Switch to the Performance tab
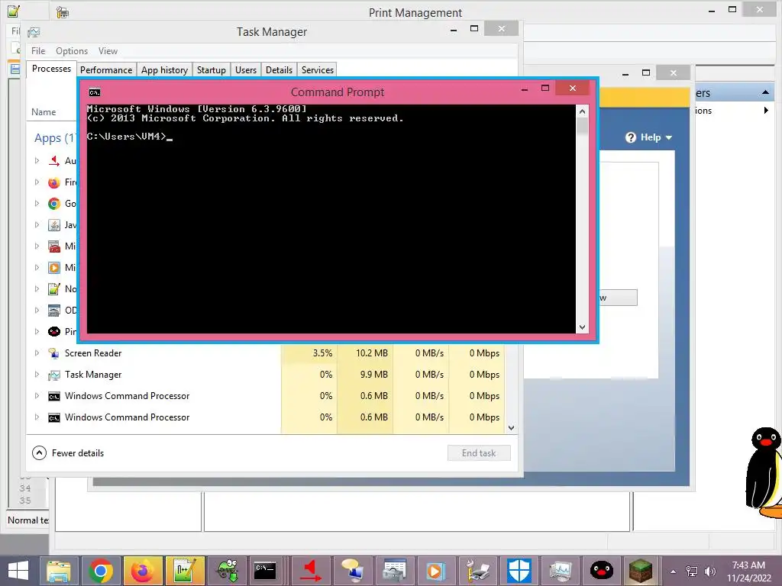 click(106, 69)
